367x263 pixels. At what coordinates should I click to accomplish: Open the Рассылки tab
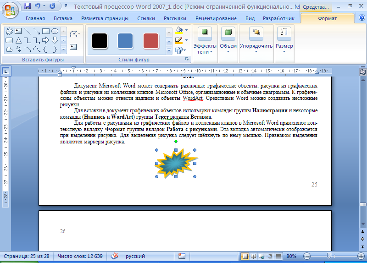click(175, 18)
